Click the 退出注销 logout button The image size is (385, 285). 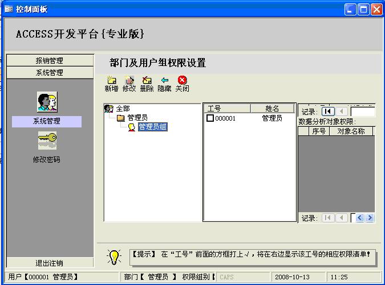(x=50, y=263)
